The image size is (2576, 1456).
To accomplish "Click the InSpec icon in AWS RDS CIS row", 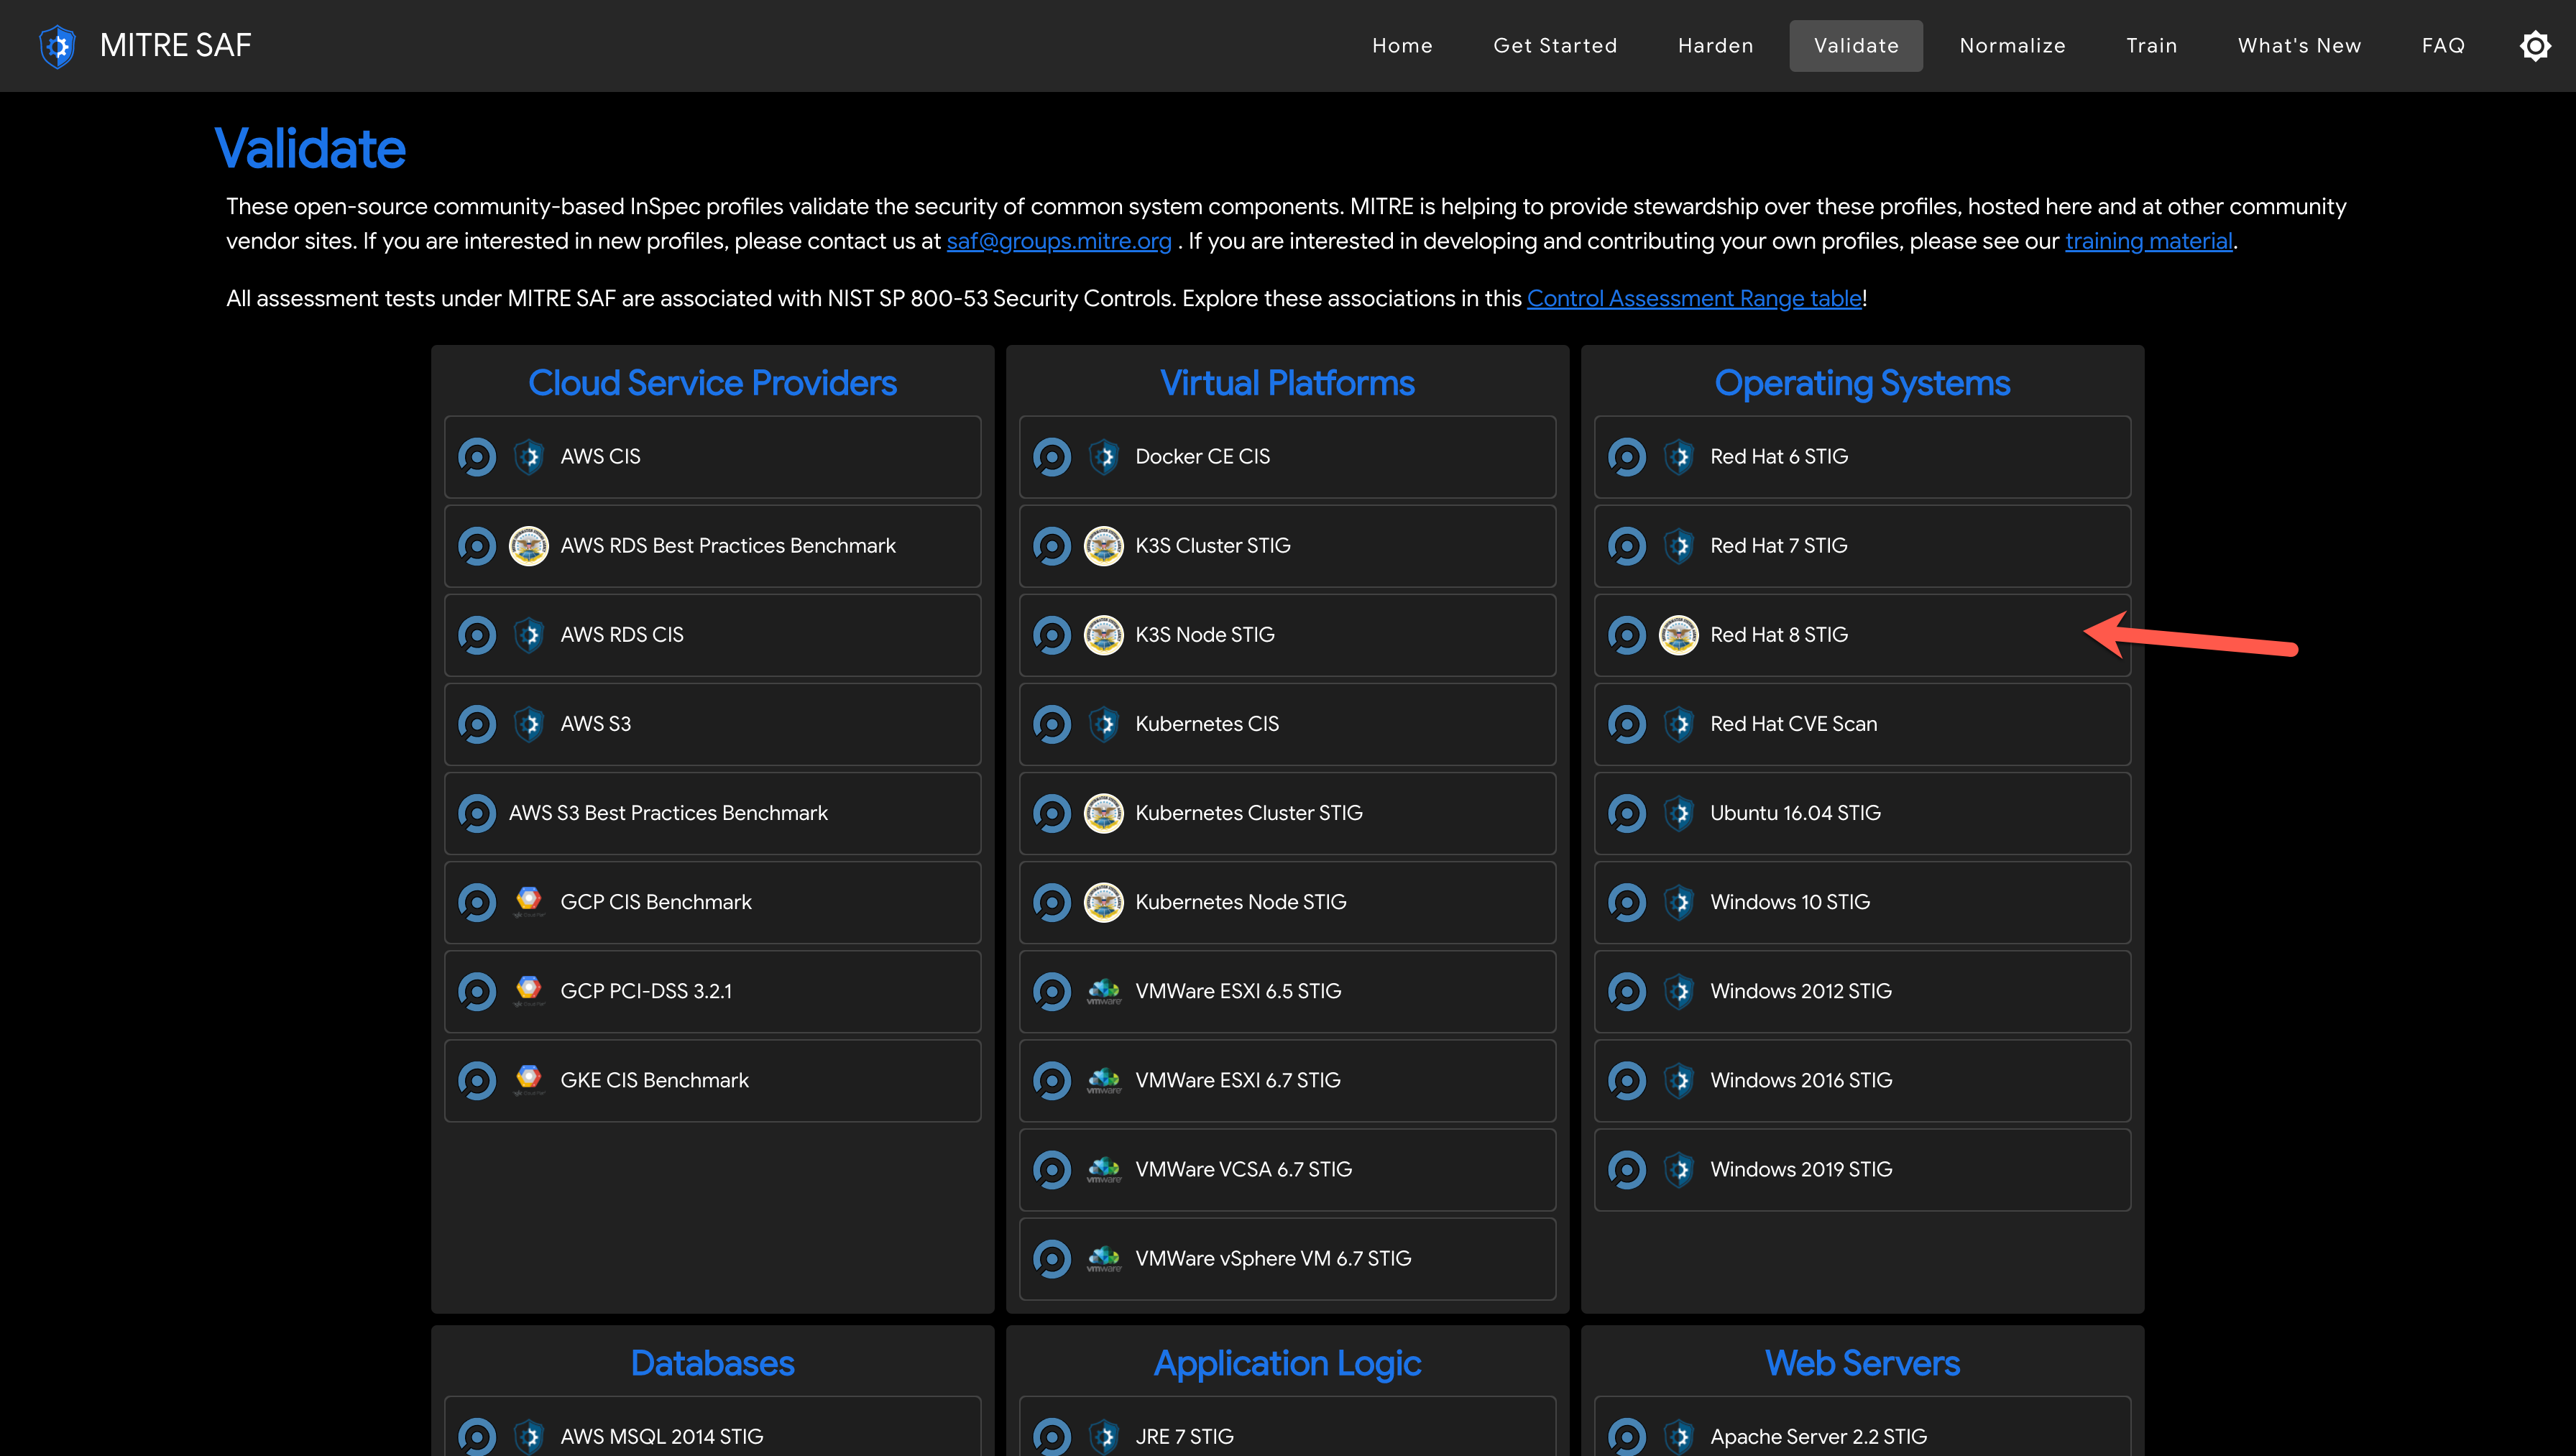I will click(x=477, y=635).
